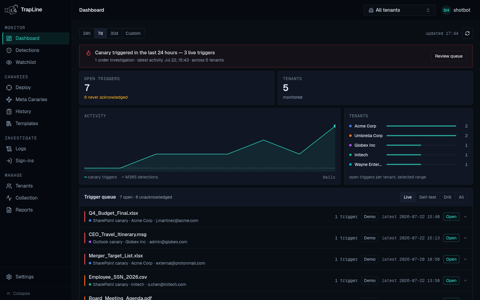
Task: Open Dashboard grid icon in sidebar
Action: (9, 38)
